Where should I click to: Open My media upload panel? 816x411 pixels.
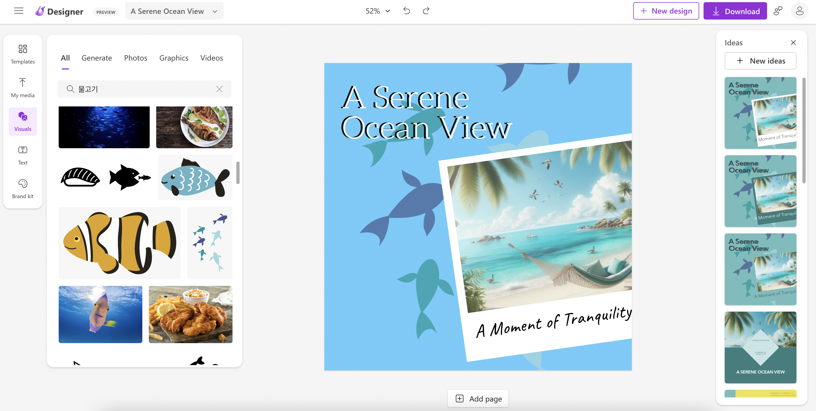click(23, 88)
